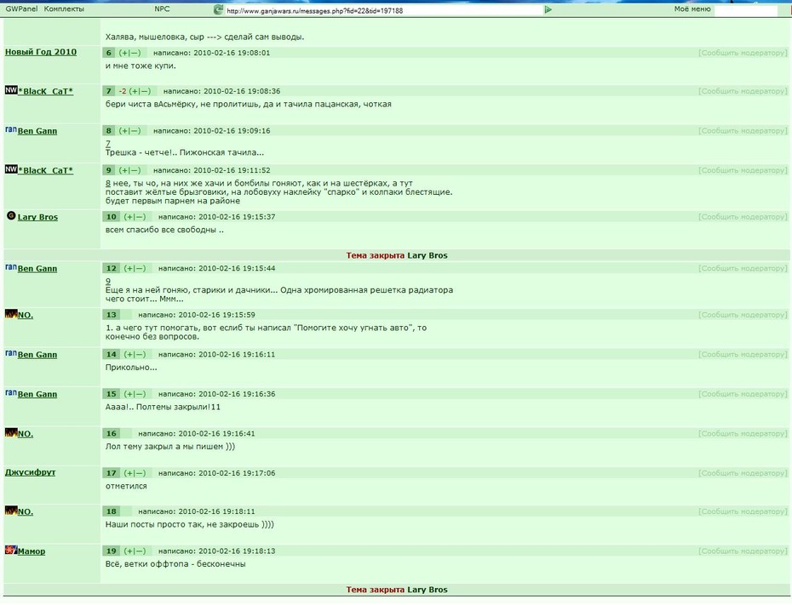Follow the quoted '7' reference inside post 8
The image size is (792, 605).
click(107, 144)
